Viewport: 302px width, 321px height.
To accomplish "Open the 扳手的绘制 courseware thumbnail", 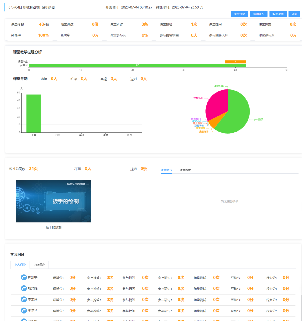I will tap(53, 201).
